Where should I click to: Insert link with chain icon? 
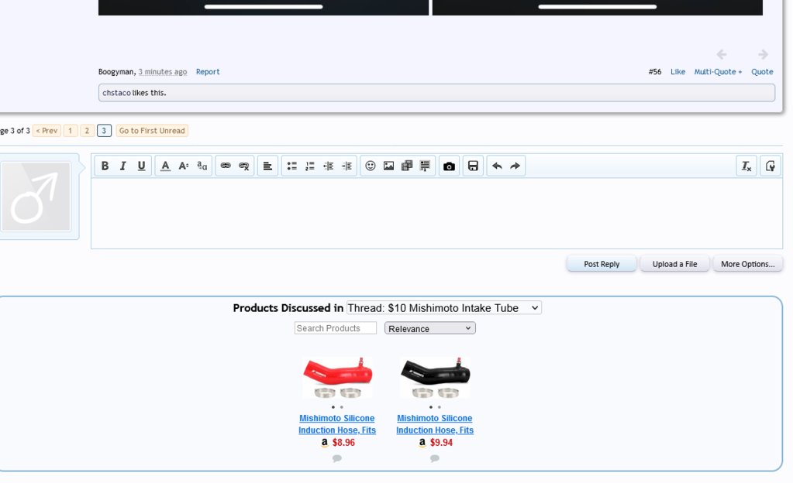226,166
